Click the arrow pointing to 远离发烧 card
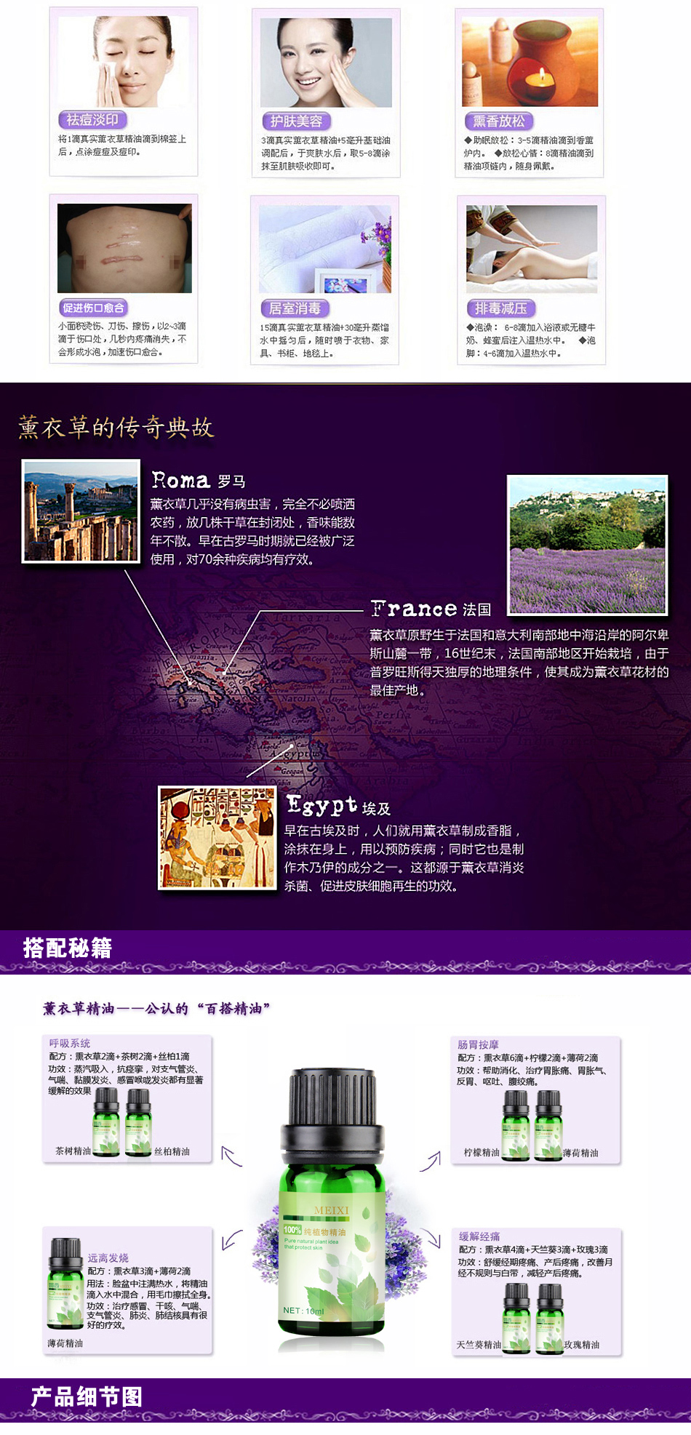Screen dimensions: 691x1435 tap(232, 1239)
